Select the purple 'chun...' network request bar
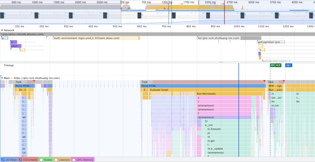The image size is (315, 162). tap(16, 46)
